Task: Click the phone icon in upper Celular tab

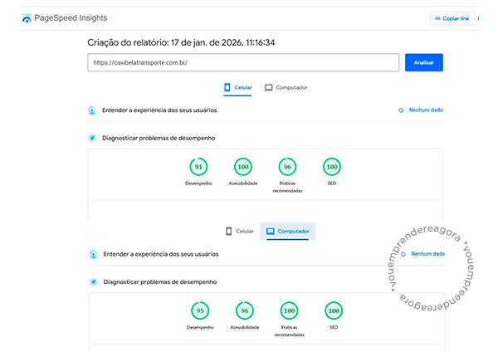Action: (x=227, y=87)
